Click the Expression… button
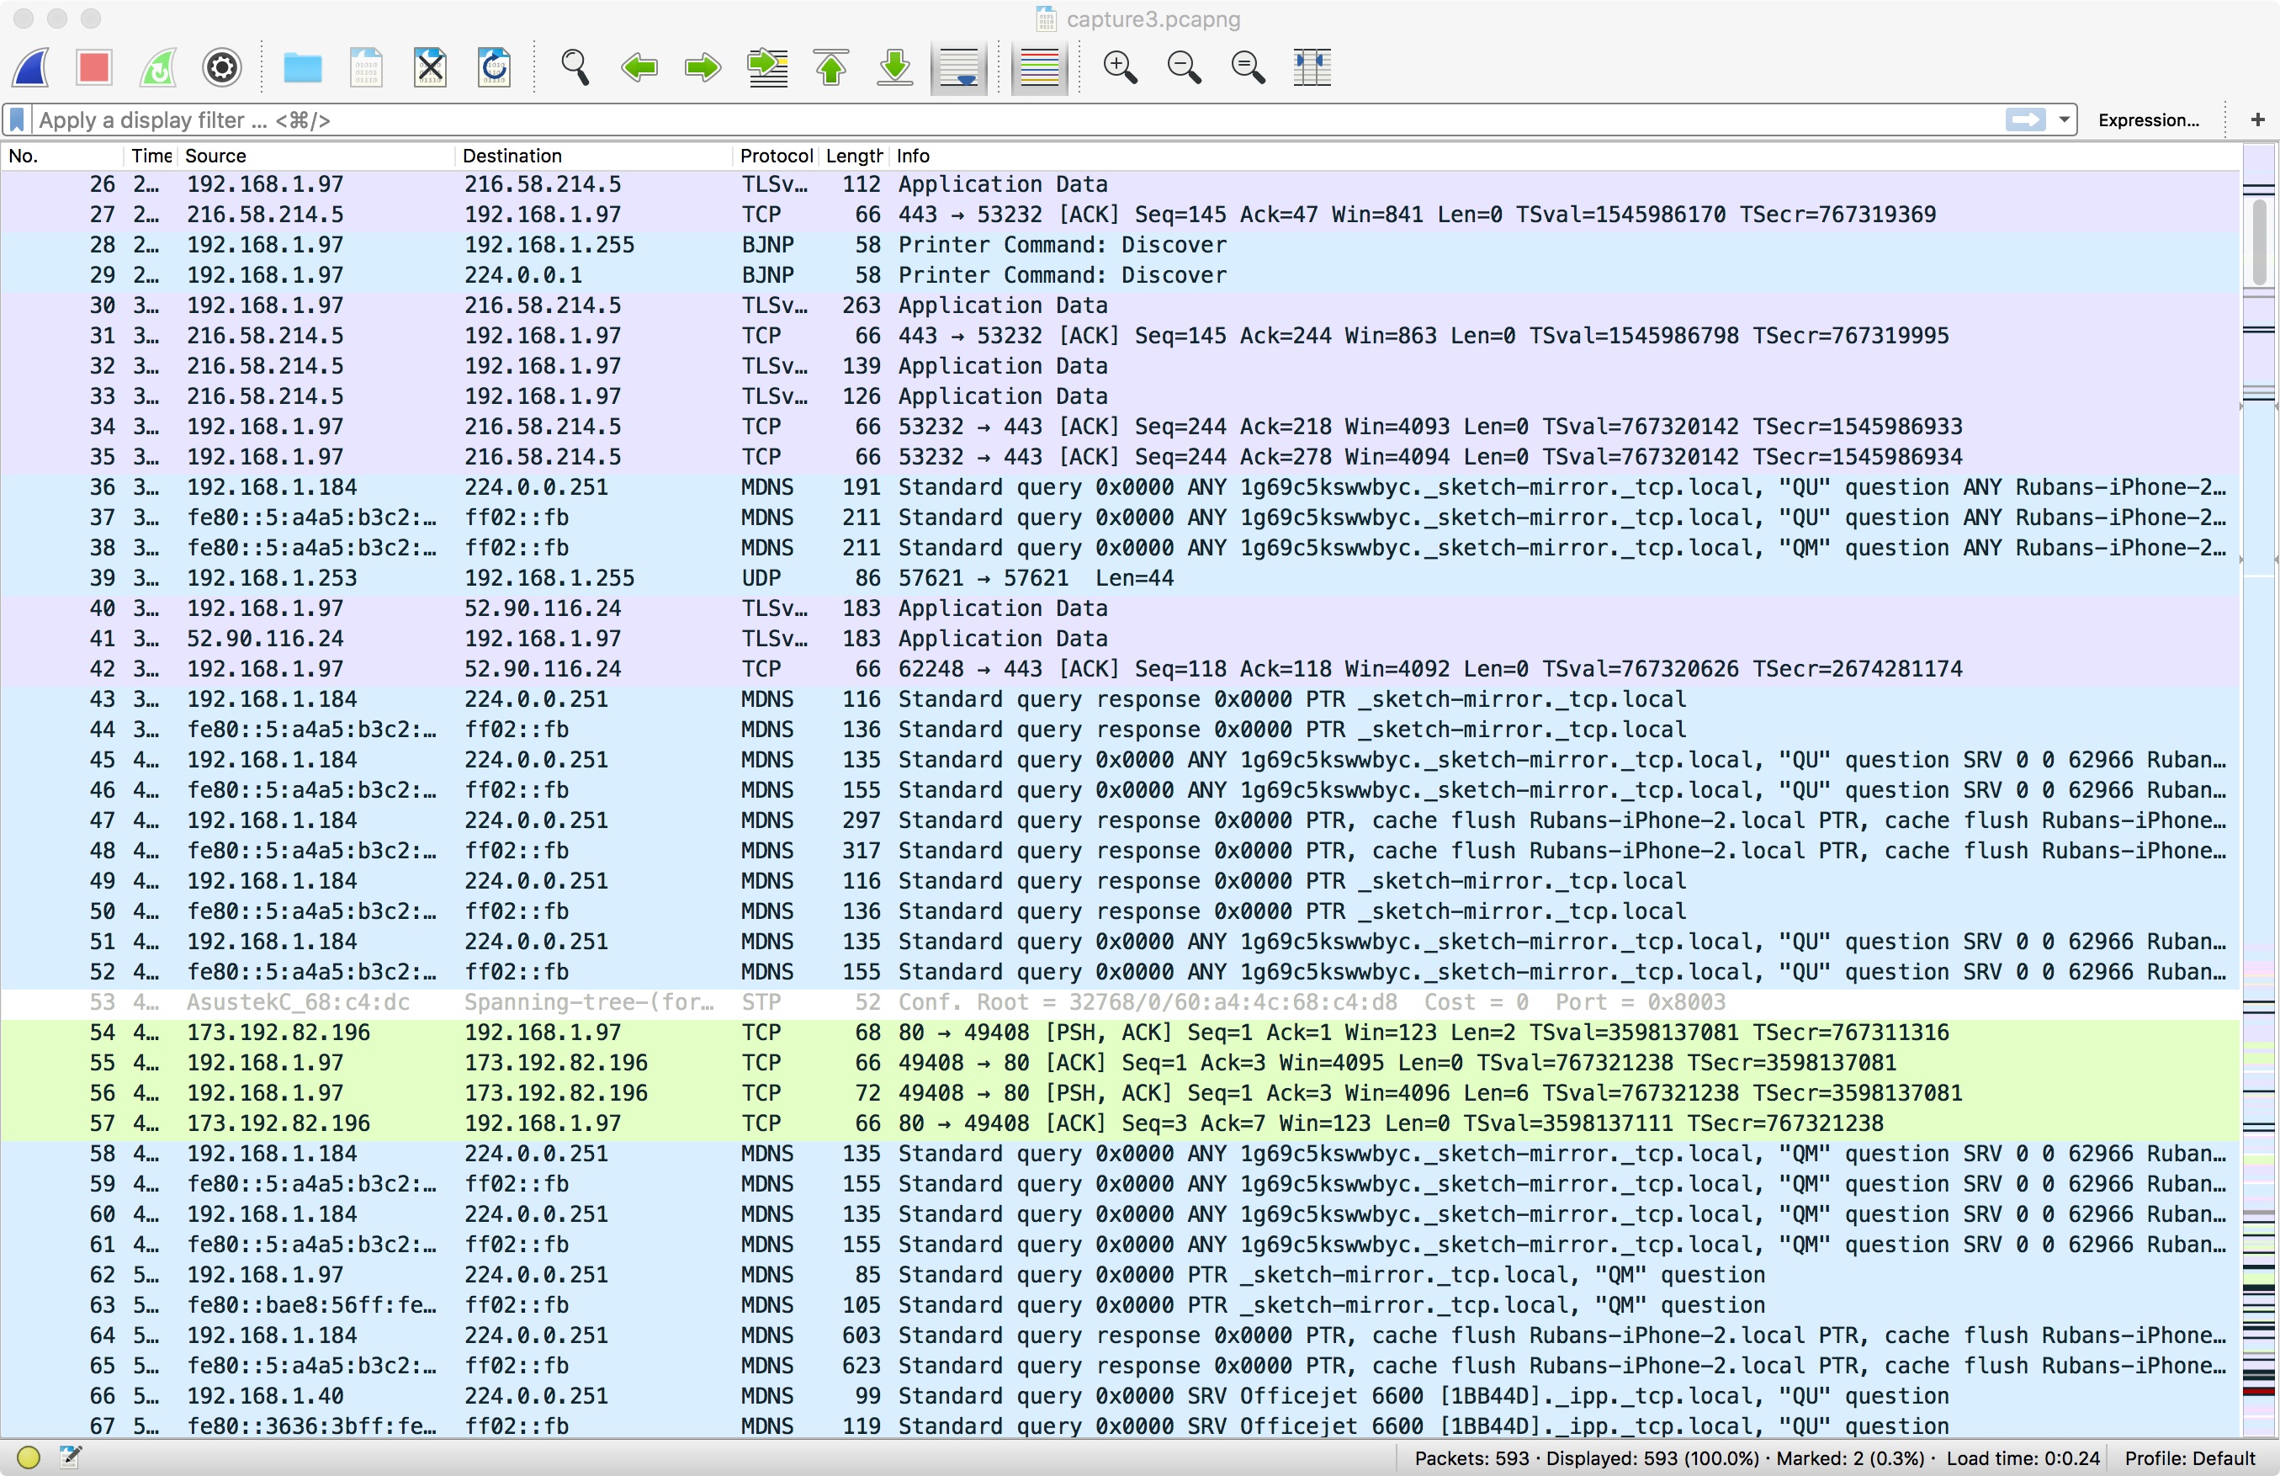The image size is (2280, 1476). (x=2148, y=119)
